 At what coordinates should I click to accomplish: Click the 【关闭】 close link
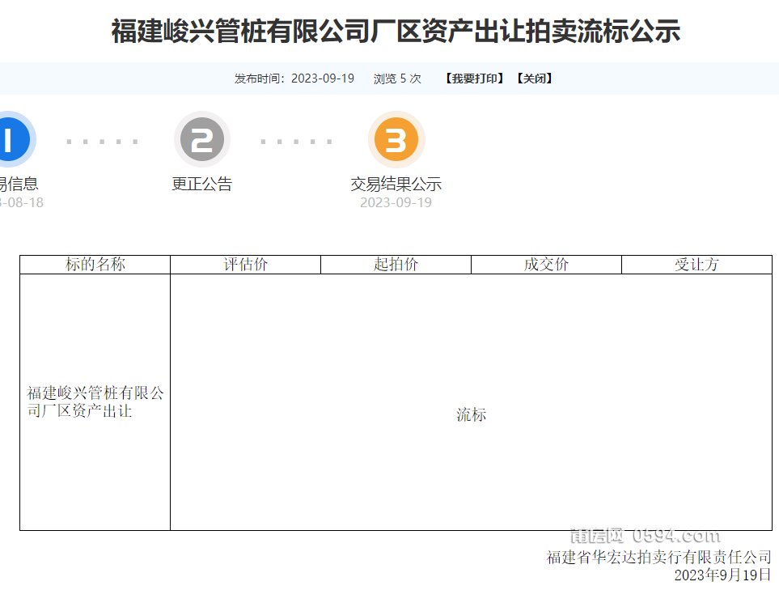pyautogui.click(x=535, y=79)
